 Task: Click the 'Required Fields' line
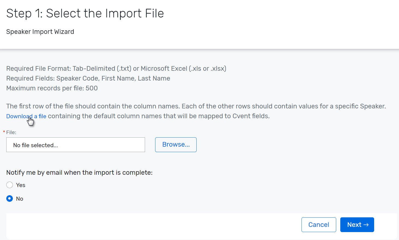click(x=88, y=78)
